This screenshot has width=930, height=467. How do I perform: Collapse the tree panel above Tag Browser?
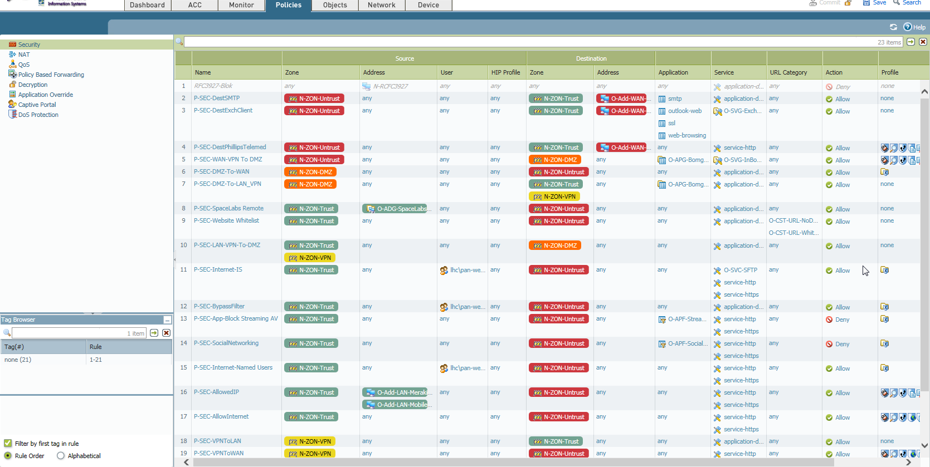[x=92, y=313]
